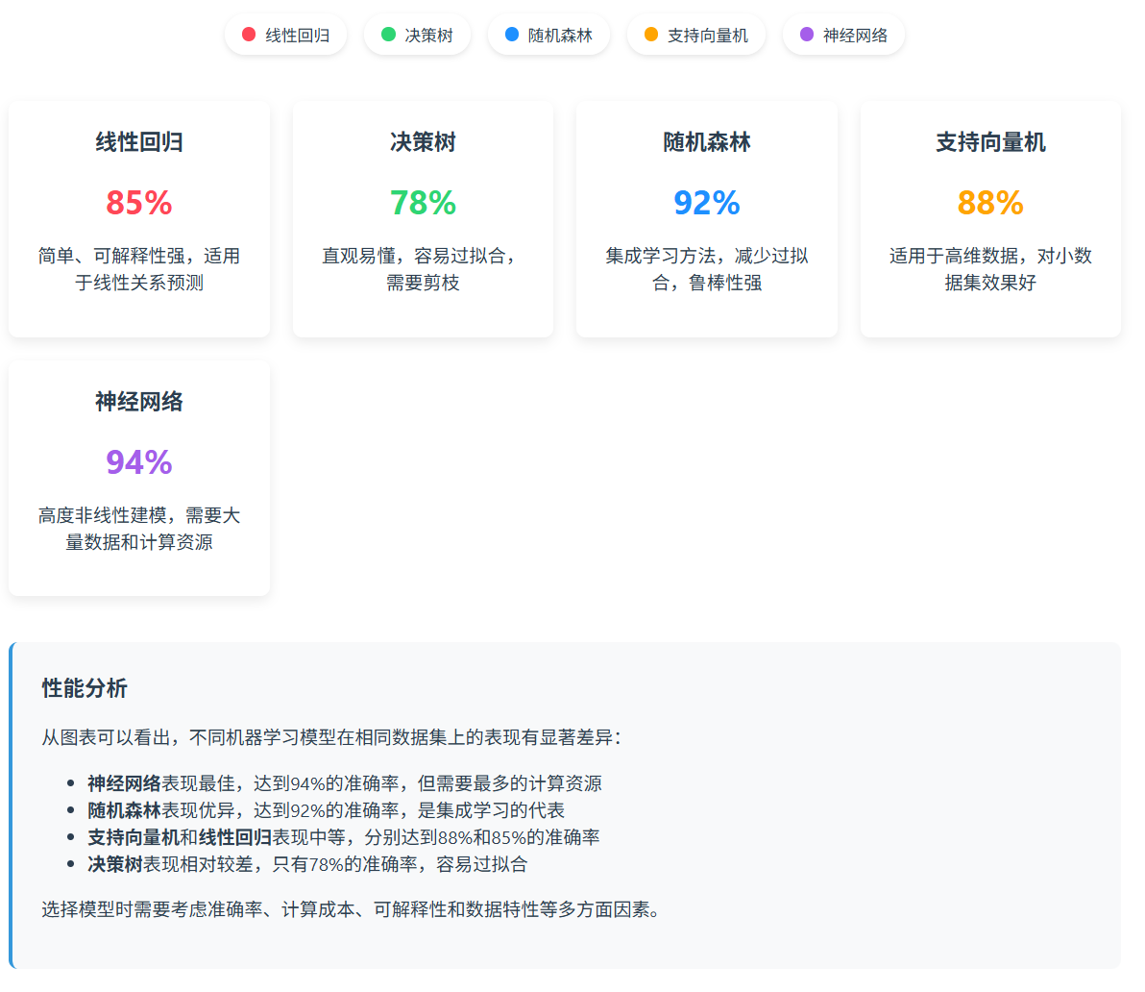Click description 集成学习方法，减少过拟合，鲁棒性强

[707, 269]
